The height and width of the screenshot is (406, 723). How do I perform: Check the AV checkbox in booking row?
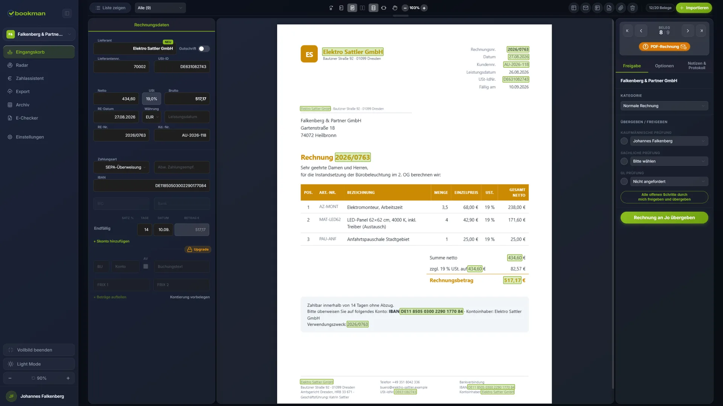146,267
